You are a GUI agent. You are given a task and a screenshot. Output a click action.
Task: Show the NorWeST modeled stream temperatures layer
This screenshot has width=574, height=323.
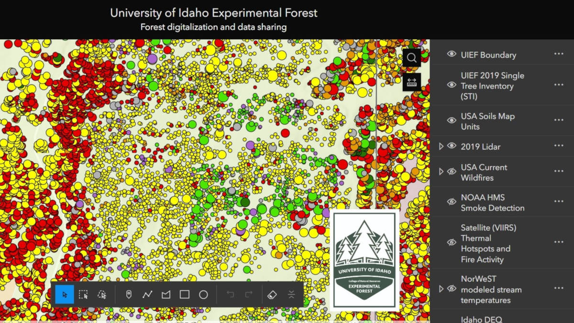point(452,289)
